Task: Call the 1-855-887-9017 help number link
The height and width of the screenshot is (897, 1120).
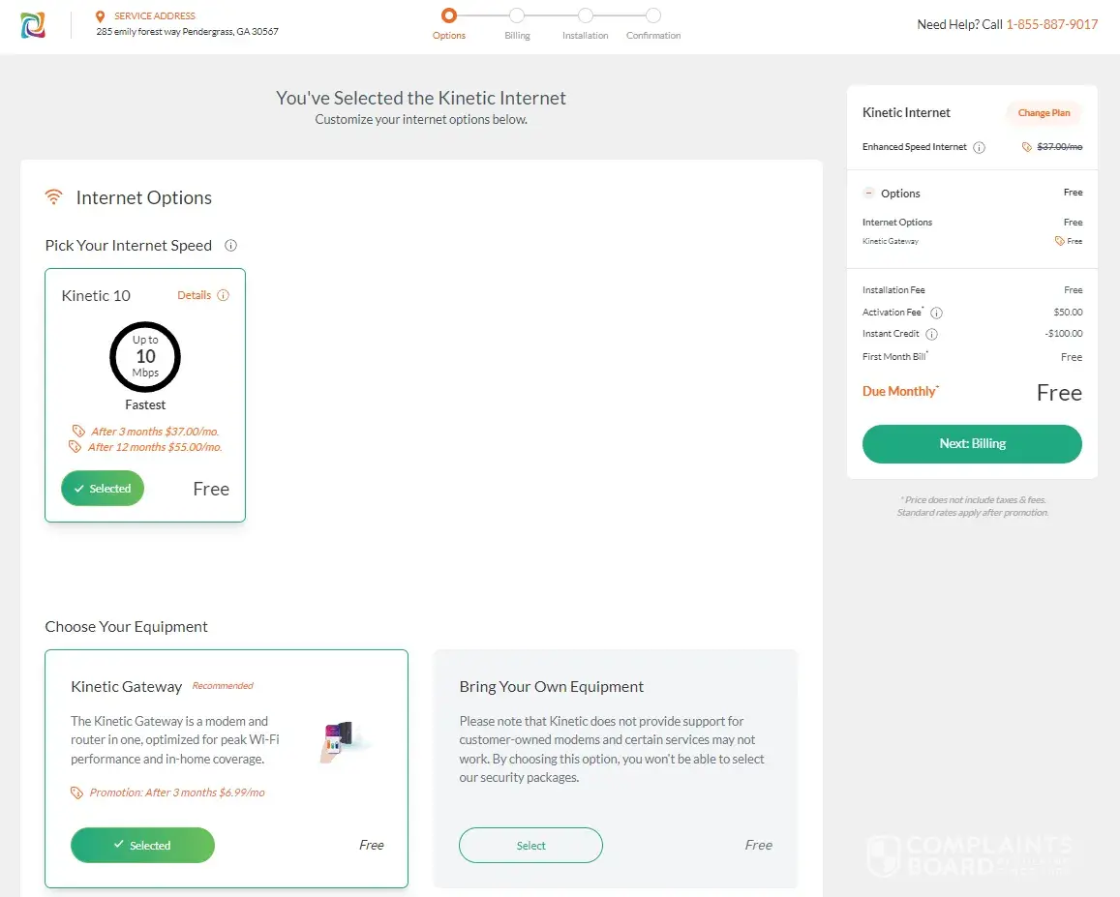Action: point(1051,25)
